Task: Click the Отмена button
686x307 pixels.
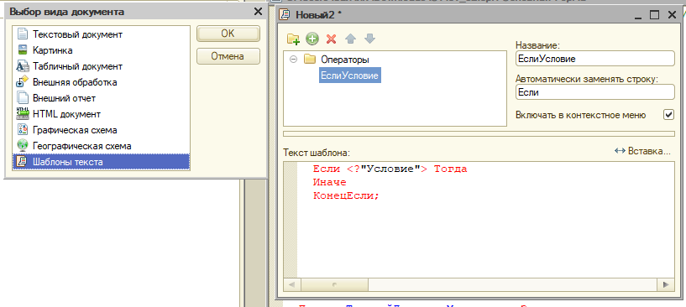Action: [228, 56]
